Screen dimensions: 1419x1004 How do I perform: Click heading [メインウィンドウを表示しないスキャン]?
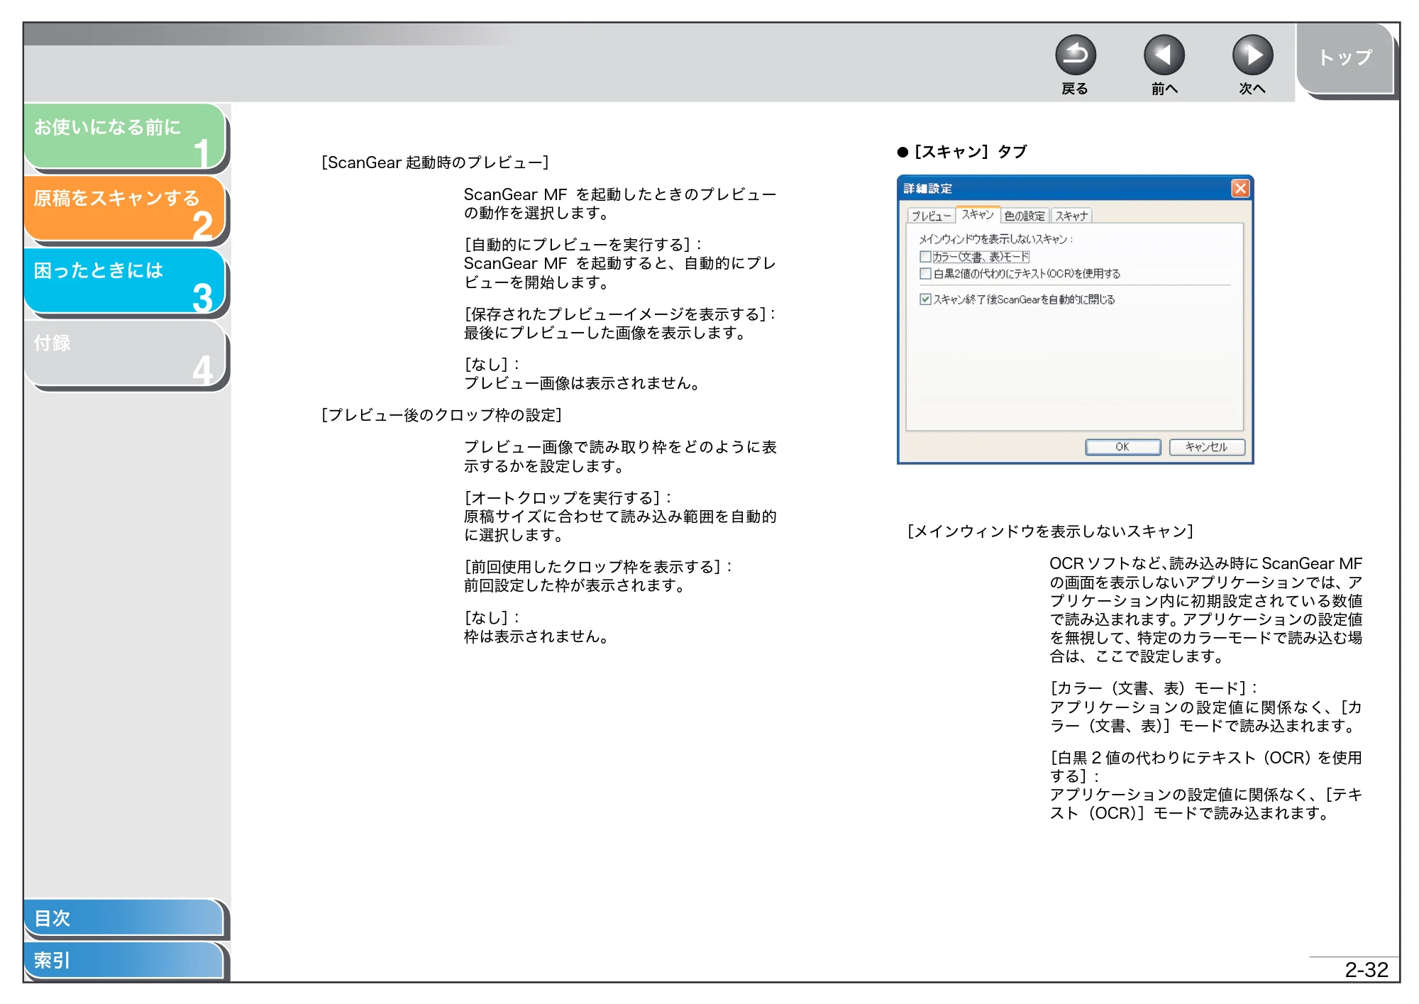(x=1050, y=531)
